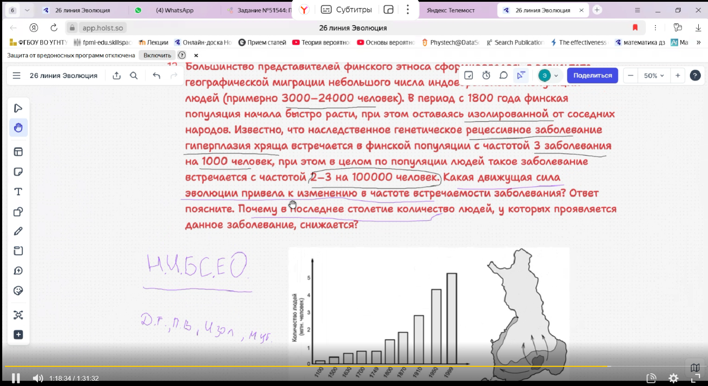The height and width of the screenshot is (386, 708).
Task: Pause the video playback
Action: 16,378
